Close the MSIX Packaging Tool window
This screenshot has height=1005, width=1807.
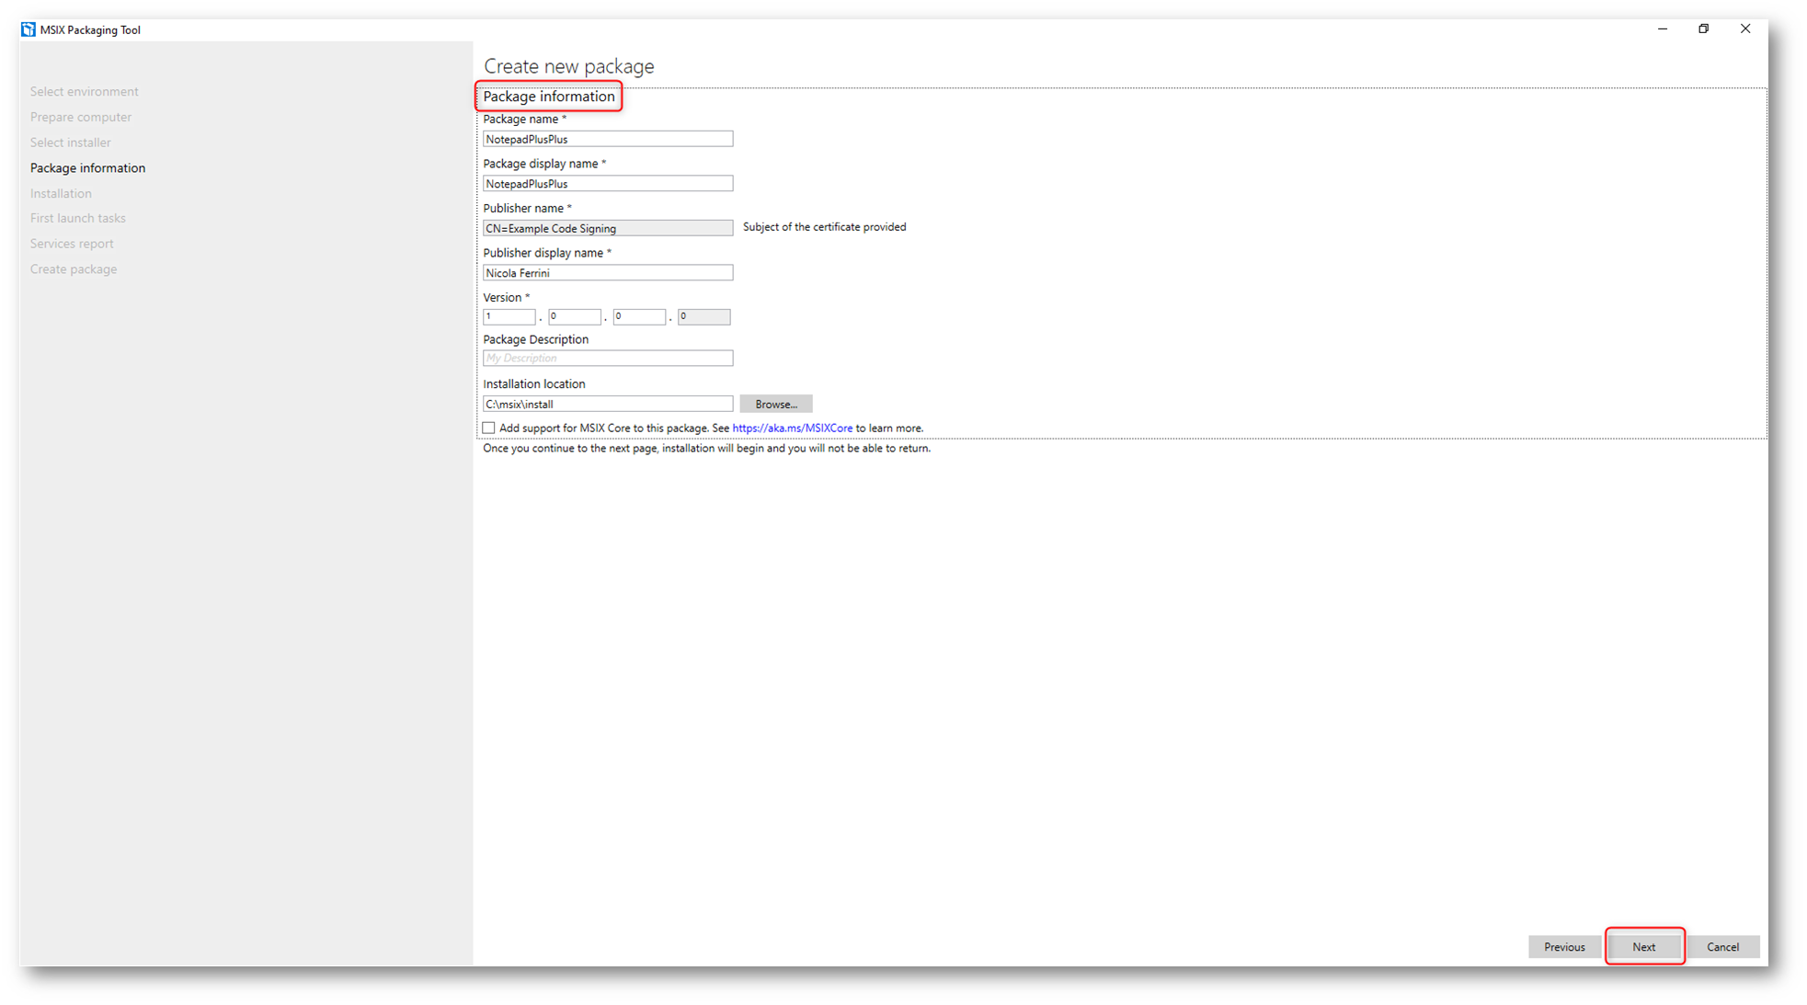click(x=1744, y=29)
